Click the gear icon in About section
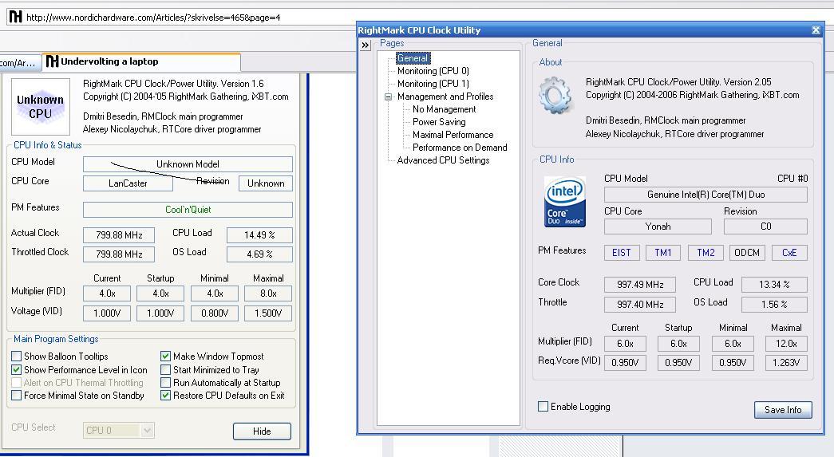 555,95
